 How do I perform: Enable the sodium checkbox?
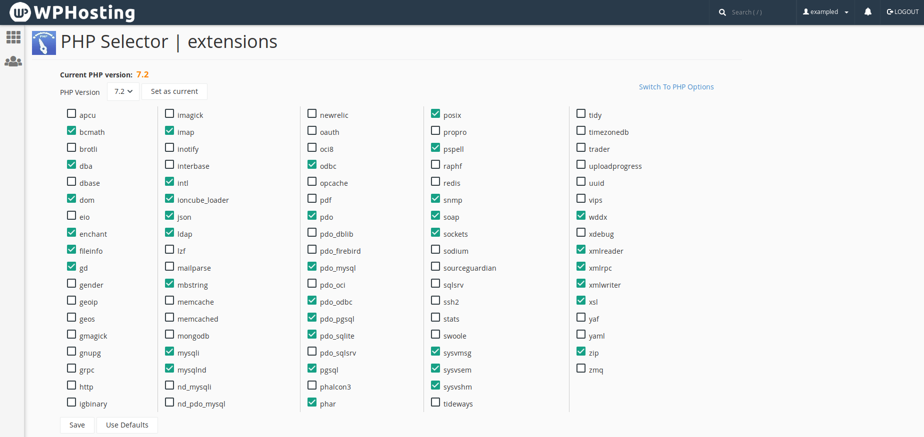[435, 250]
